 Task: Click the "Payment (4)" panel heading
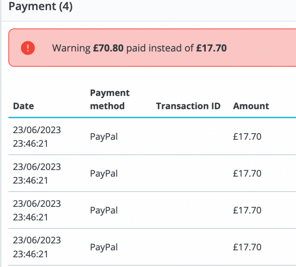point(40,7)
